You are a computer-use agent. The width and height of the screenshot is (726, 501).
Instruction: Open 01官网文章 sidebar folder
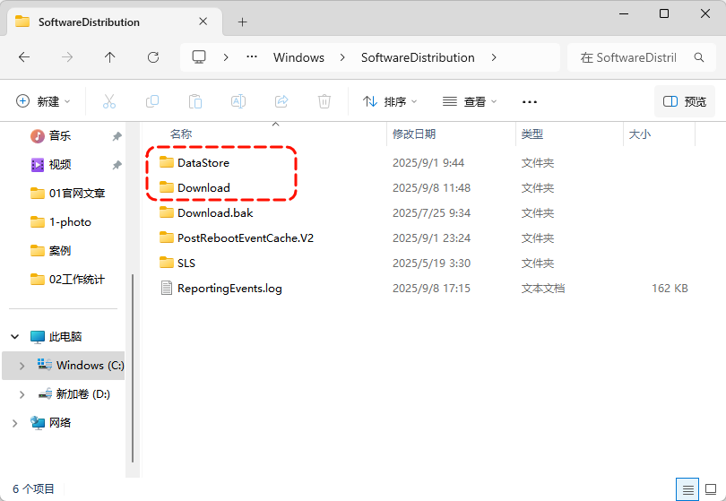pyautogui.click(x=67, y=193)
